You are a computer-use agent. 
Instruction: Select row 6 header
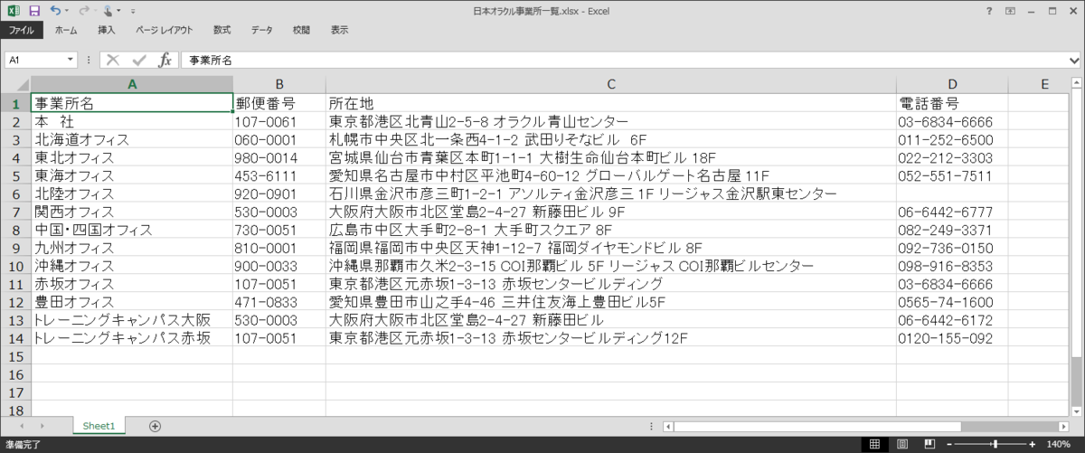click(15, 193)
